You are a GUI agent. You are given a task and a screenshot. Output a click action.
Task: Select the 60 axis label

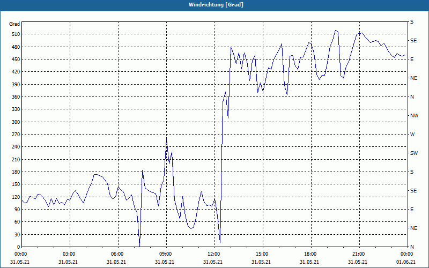point(17,222)
